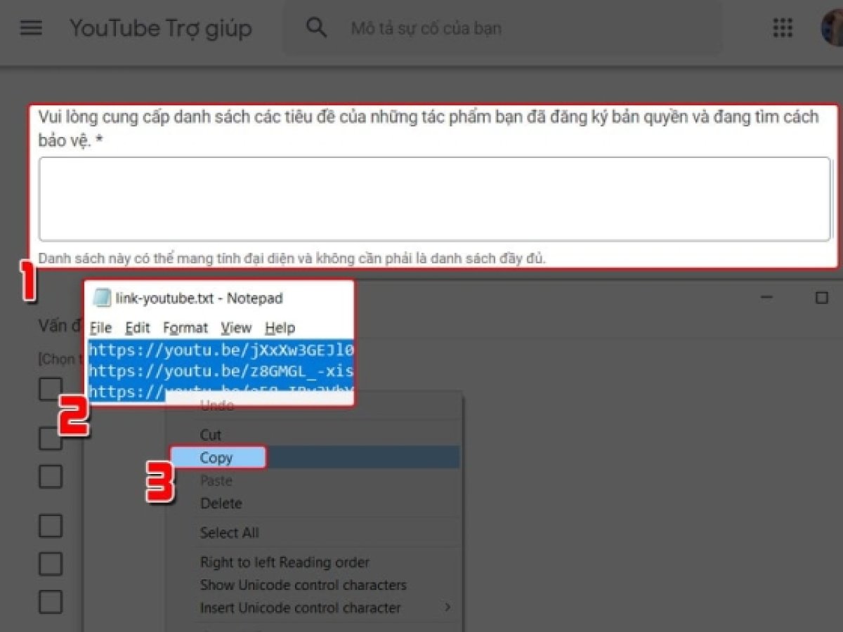Image resolution: width=843 pixels, height=632 pixels.
Task: Open the Google apps grid
Action: click(783, 28)
